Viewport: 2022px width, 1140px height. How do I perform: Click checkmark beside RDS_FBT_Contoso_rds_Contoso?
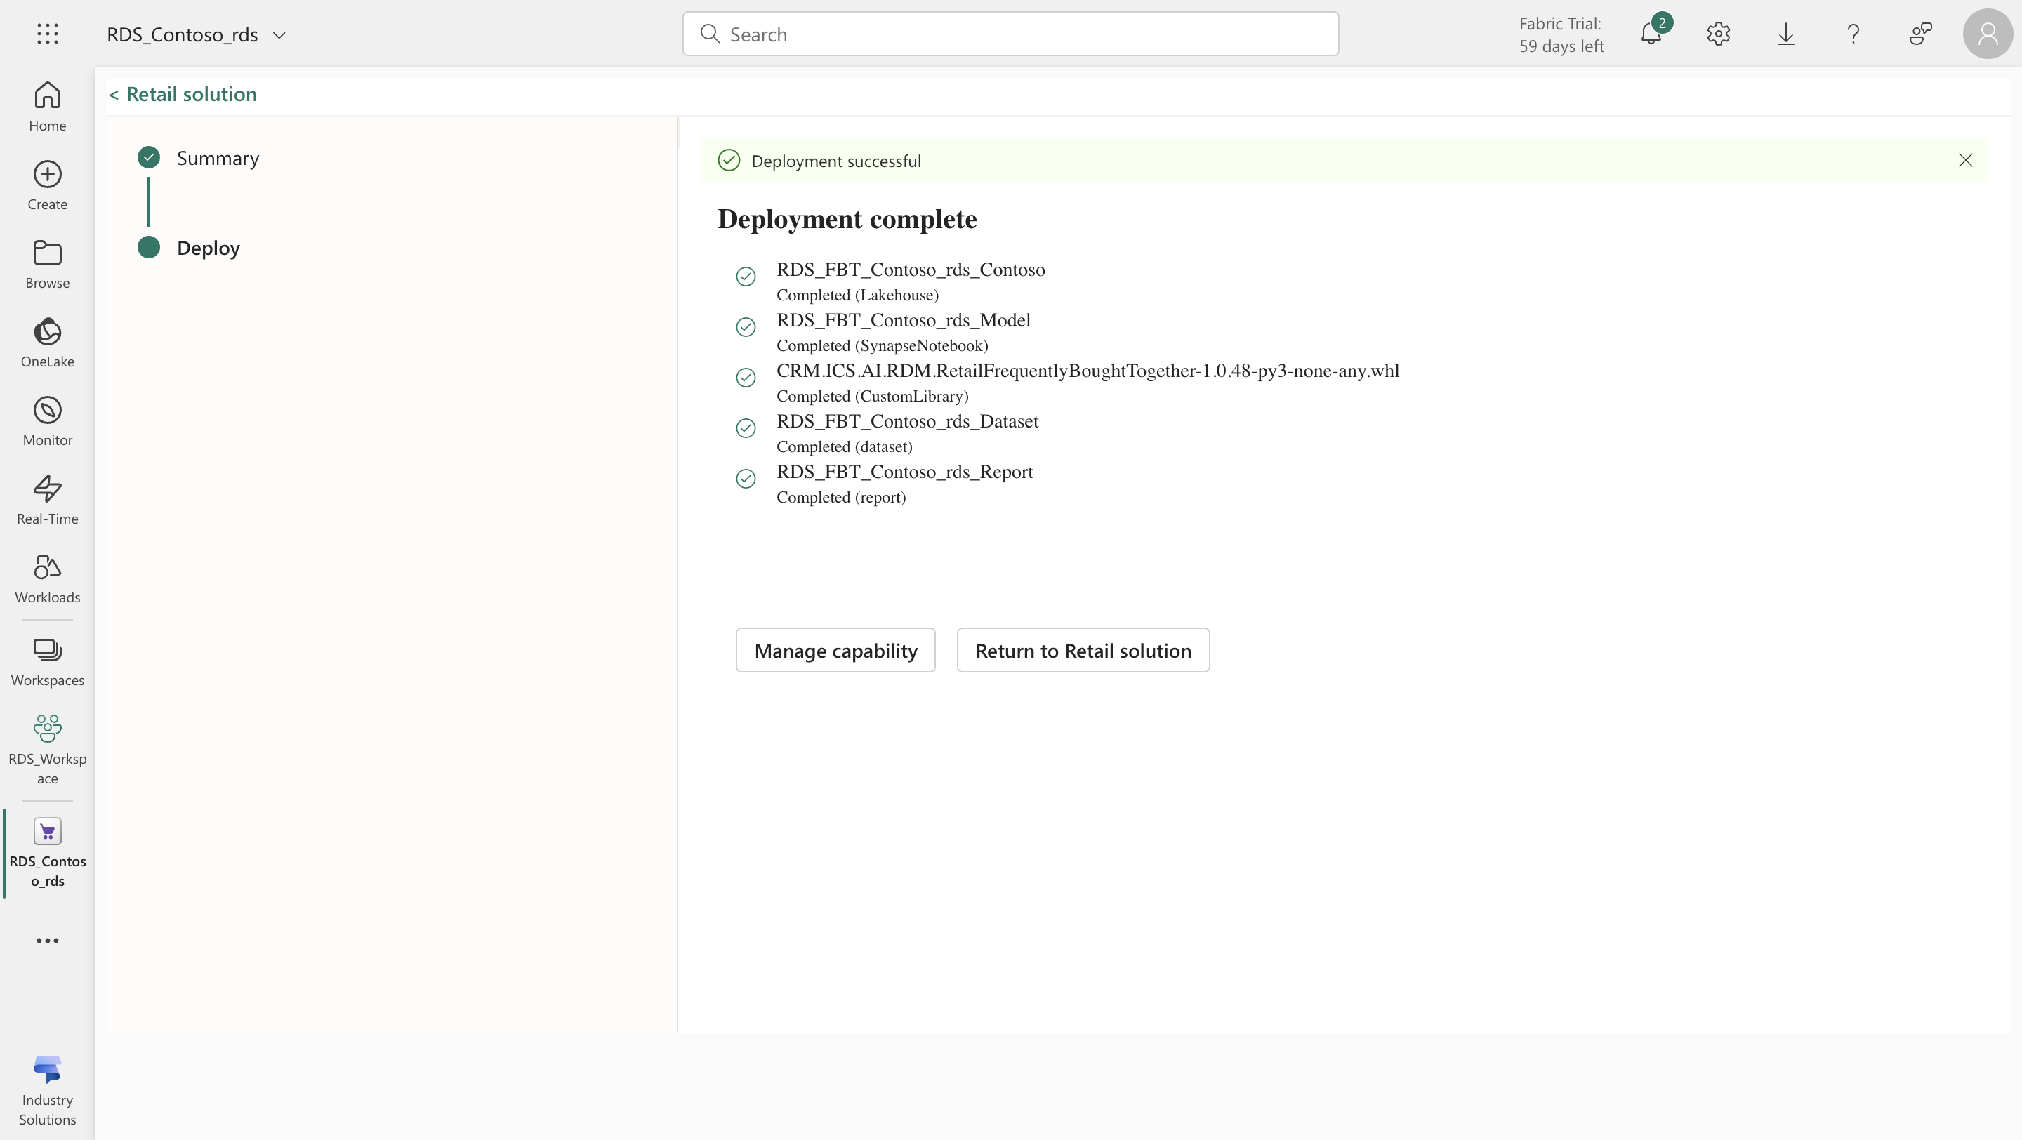[x=746, y=276]
